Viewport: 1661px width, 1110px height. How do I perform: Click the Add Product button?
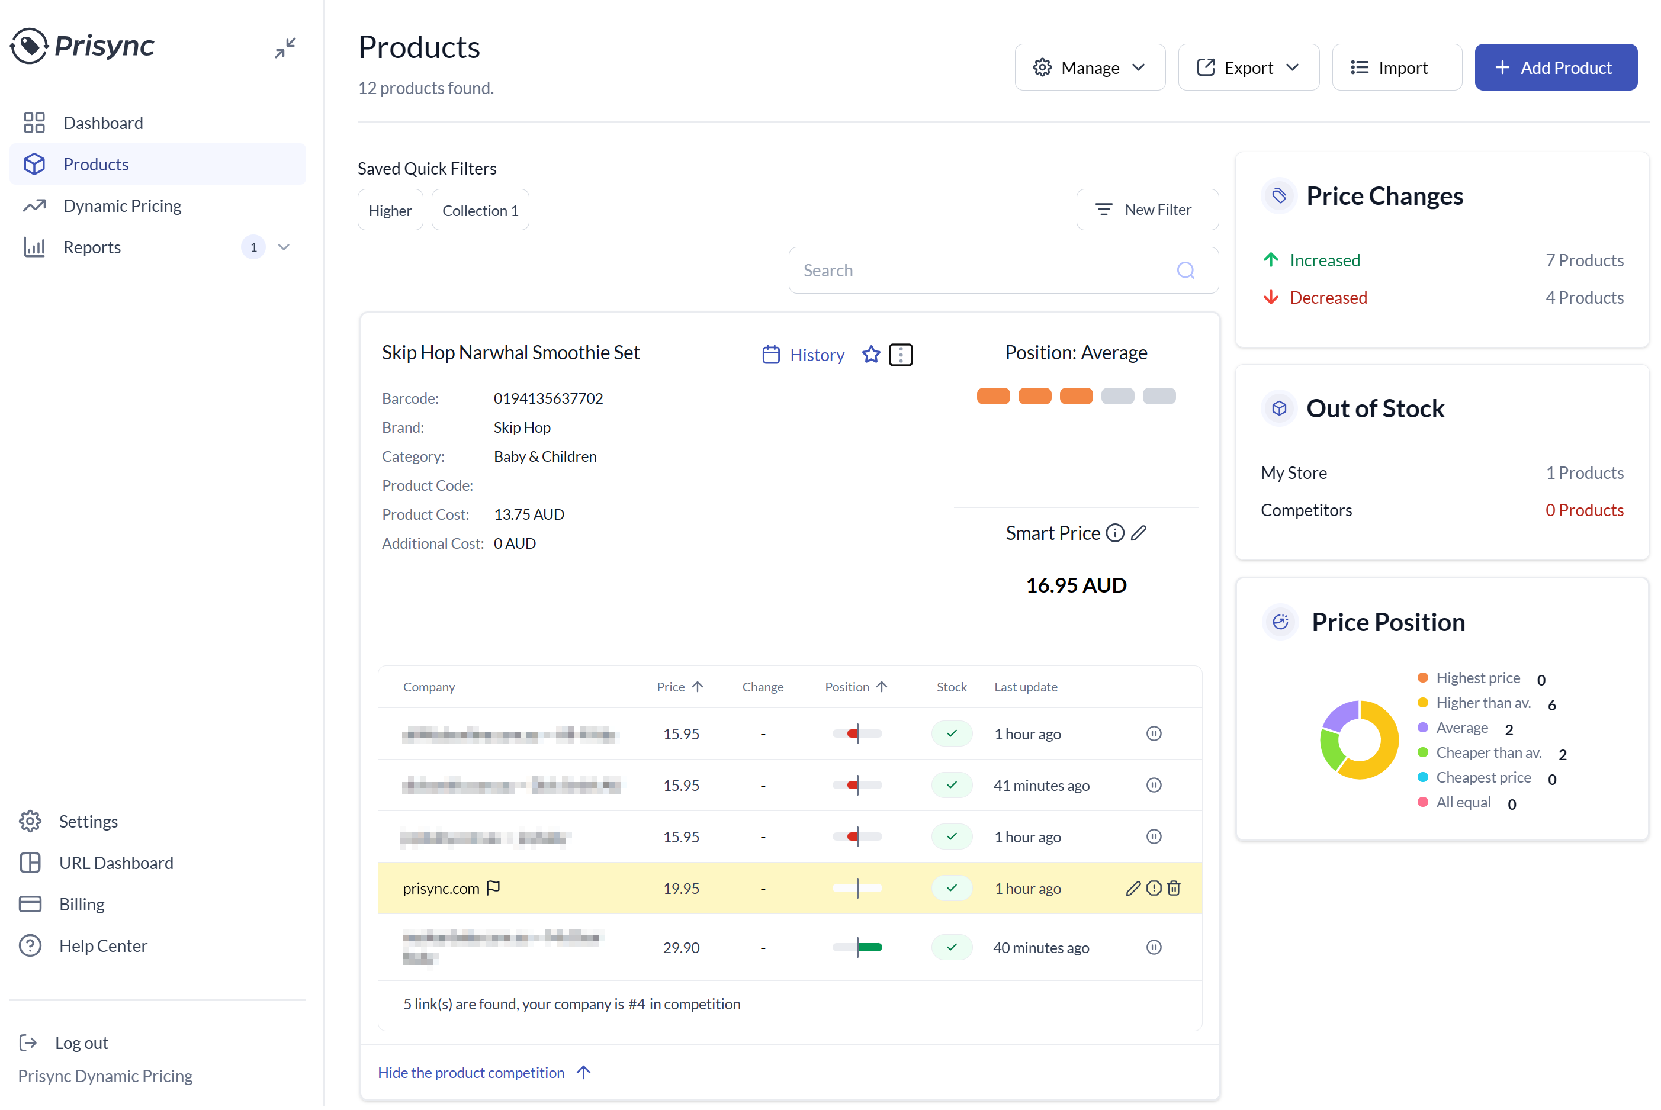pyautogui.click(x=1555, y=67)
